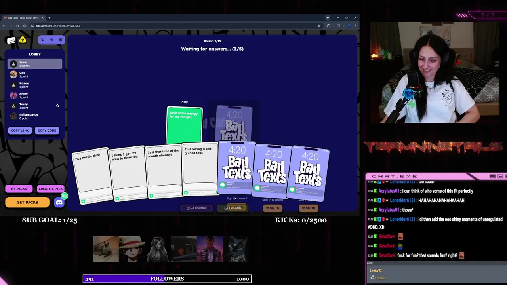Click the Leesy92 chat notification

point(438,274)
